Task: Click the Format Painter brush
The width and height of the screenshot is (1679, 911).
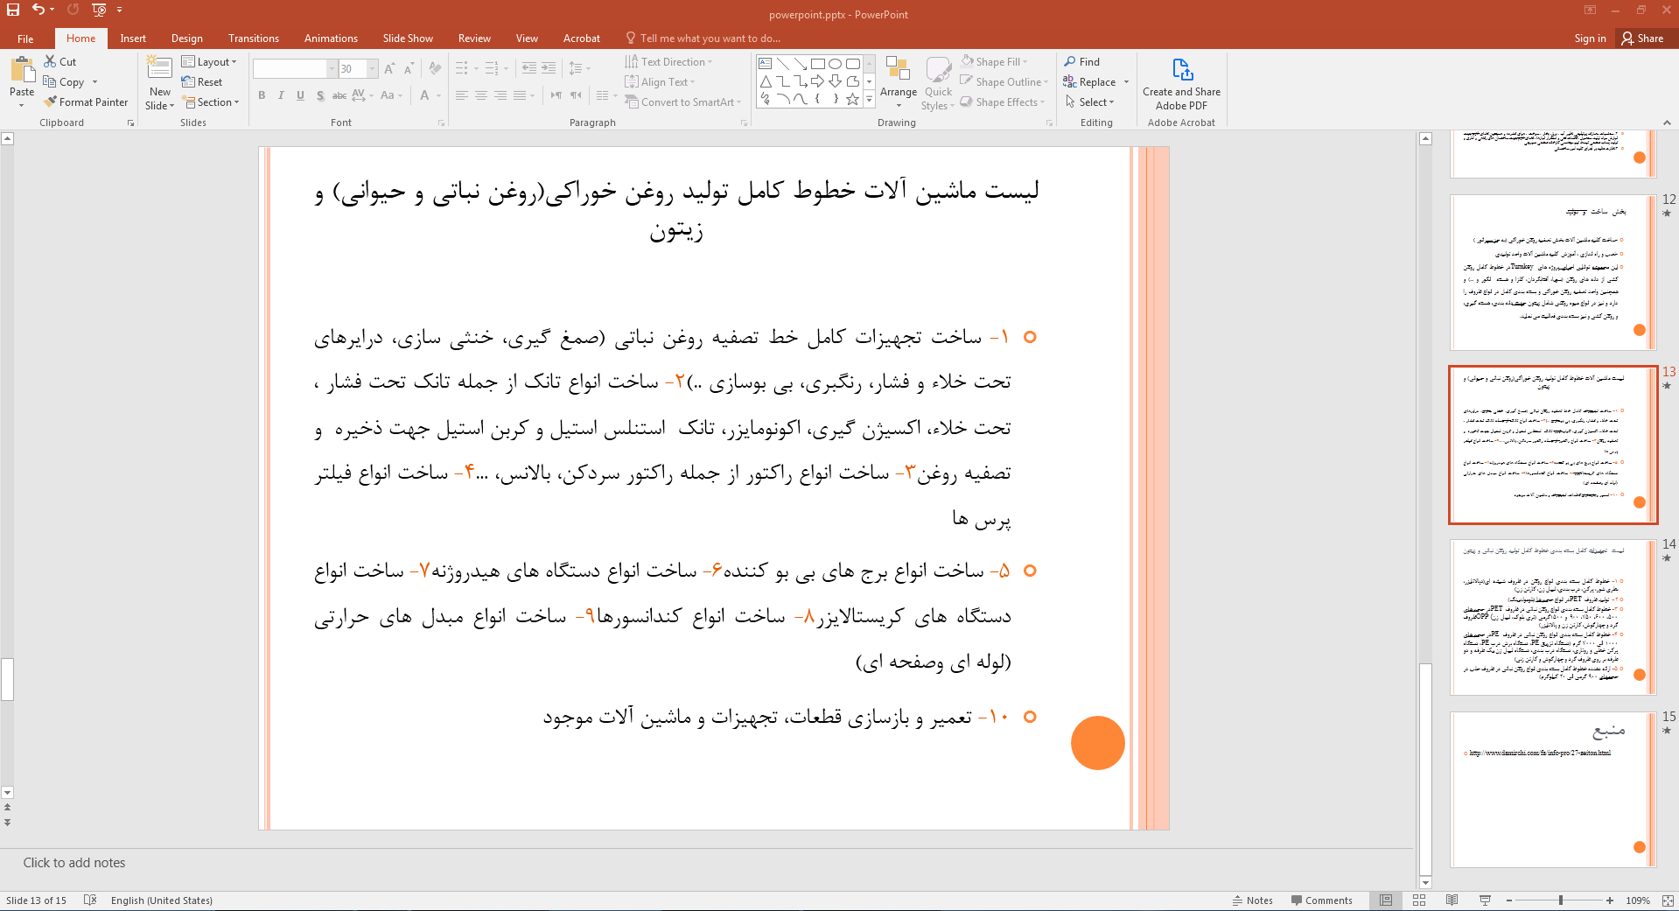Action: pos(86,102)
